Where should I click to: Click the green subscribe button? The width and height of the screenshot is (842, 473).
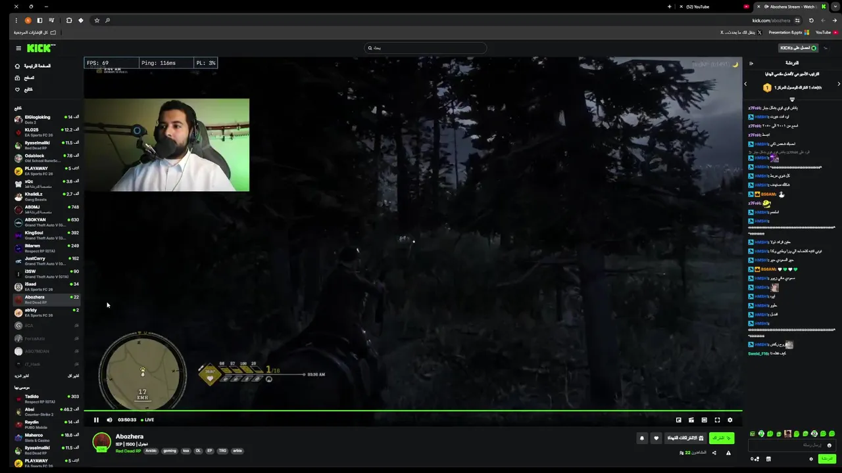(x=722, y=438)
